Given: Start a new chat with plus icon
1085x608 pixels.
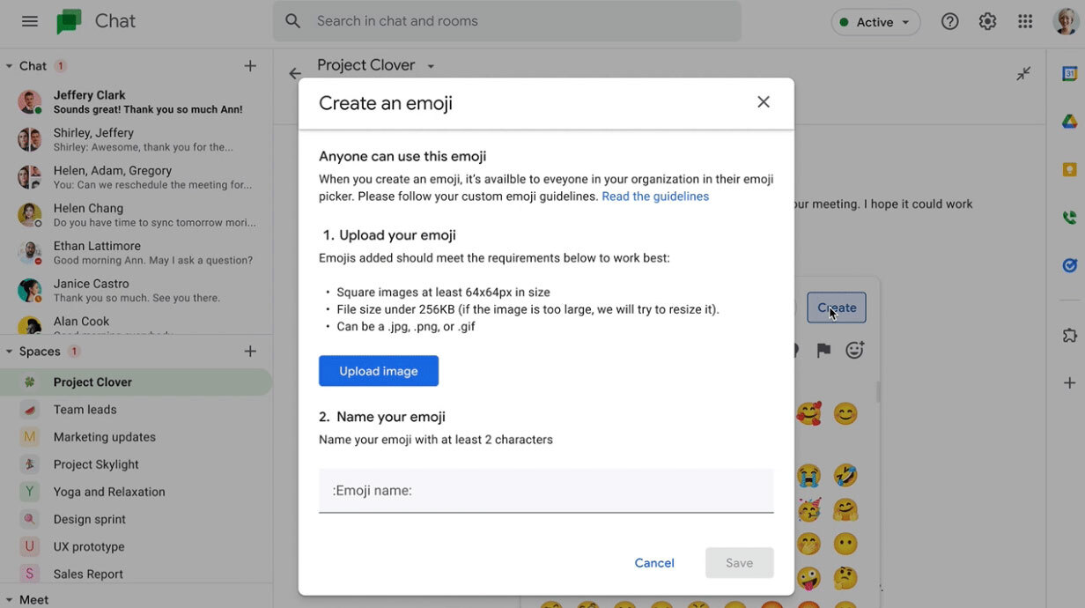Looking at the screenshot, I should coord(250,66).
